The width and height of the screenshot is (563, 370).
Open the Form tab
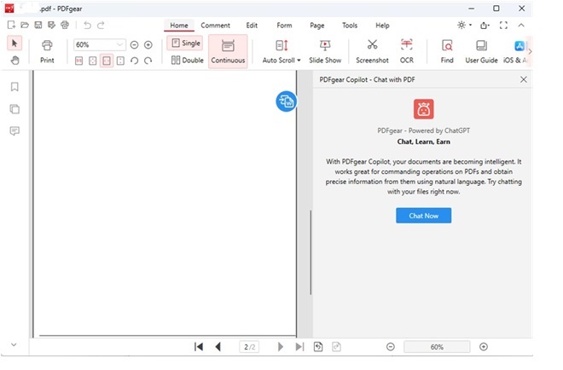click(x=284, y=26)
